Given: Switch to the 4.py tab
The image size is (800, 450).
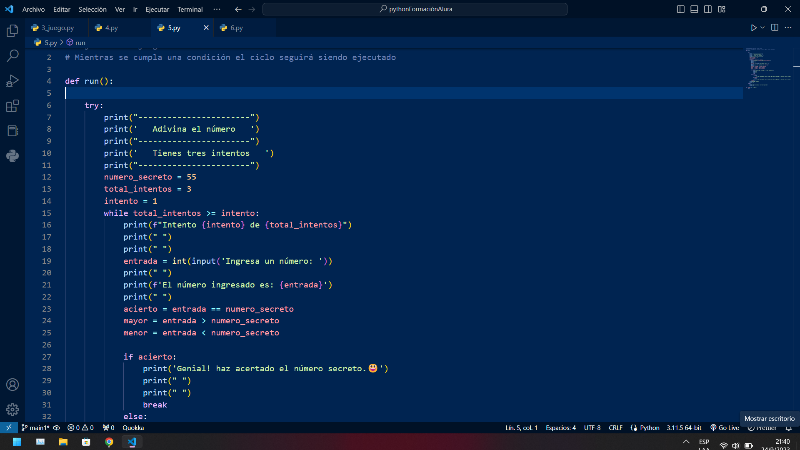Looking at the screenshot, I should coord(120,28).
